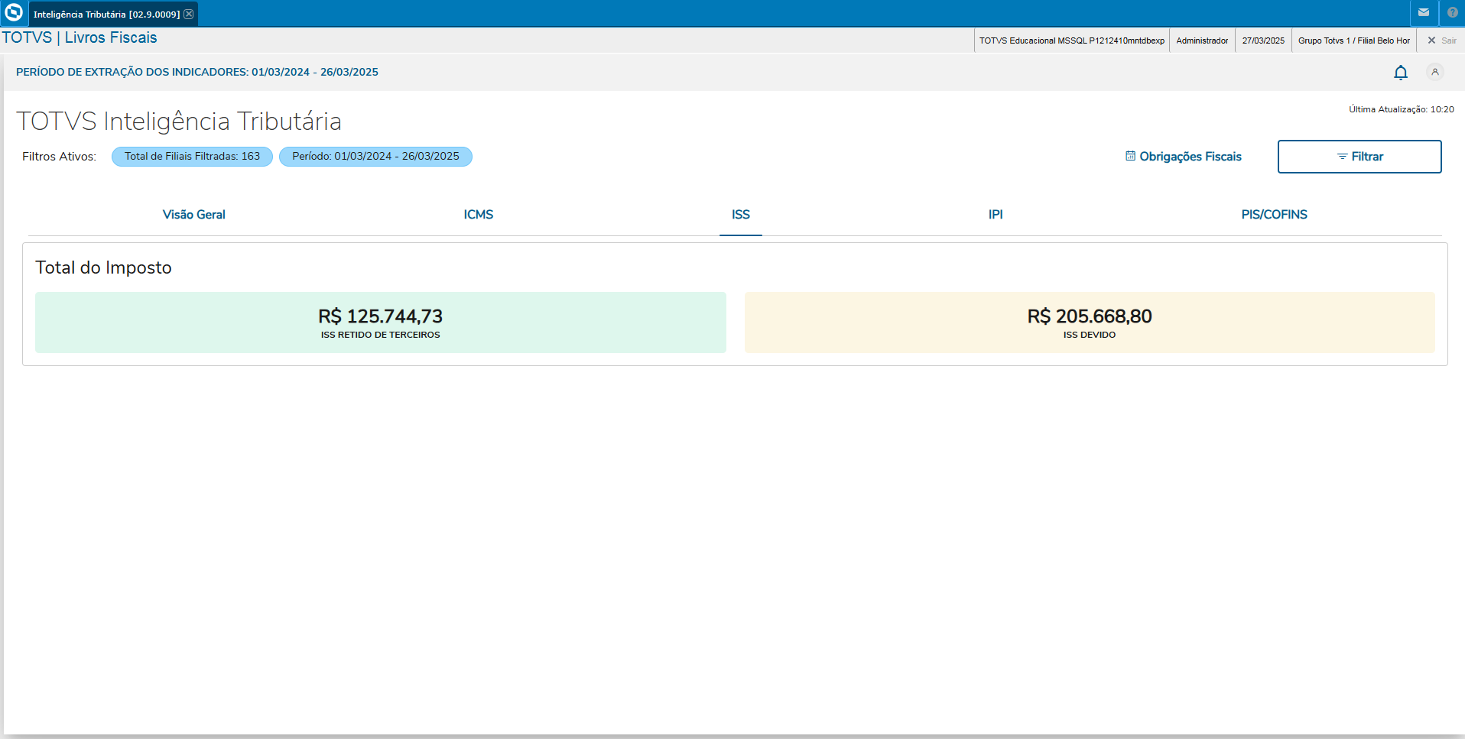The image size is (1465, 739).
Task: Open the Obrigações Fiscais link
Action: tap(1184, 157)
